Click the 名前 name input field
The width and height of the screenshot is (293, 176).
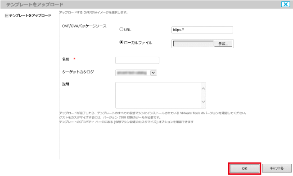(x=137, y=60)
